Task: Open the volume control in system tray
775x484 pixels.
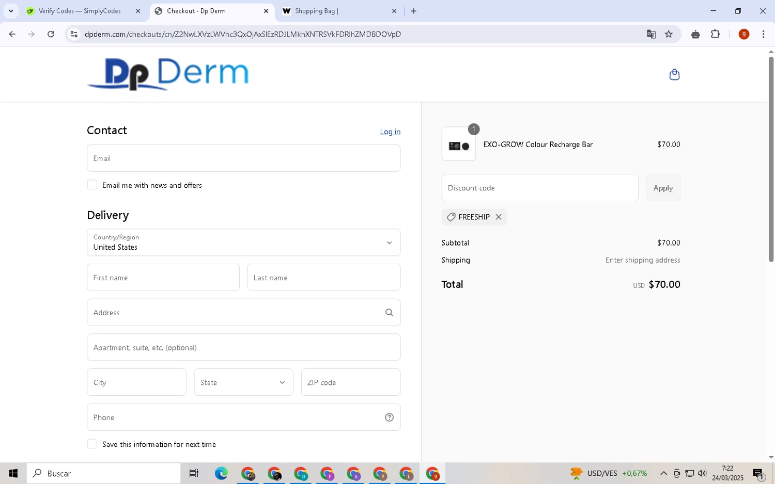Action: coord(702,473)
